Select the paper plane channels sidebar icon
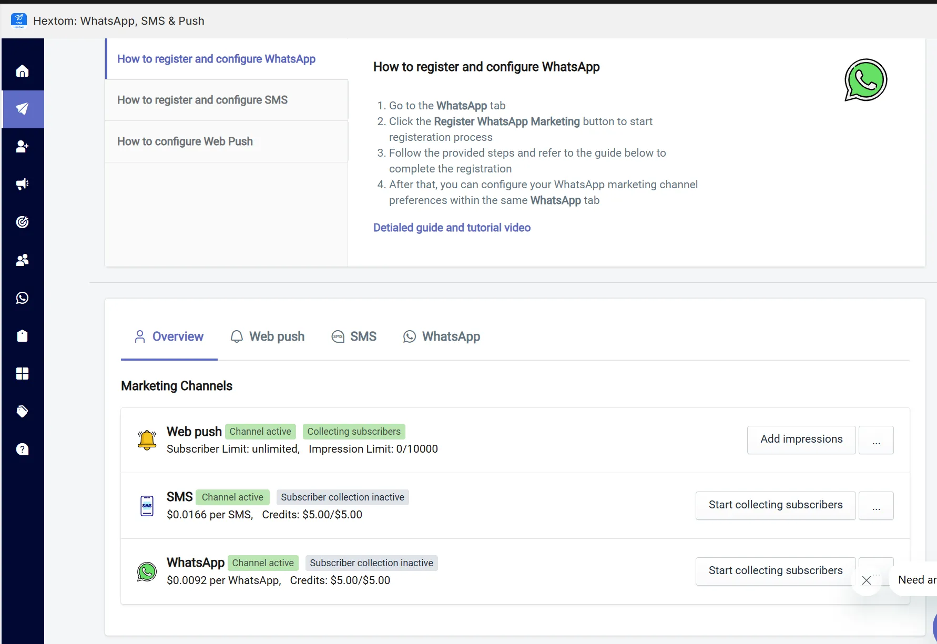The height and width of the screenshot is (644, 937). pos(22,109)
